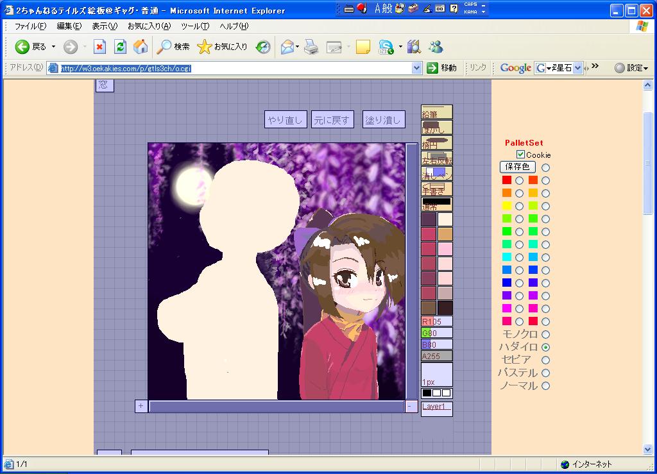657x474 pixels.
Task: Click the Print icon
Action: [x=311, y=46]
